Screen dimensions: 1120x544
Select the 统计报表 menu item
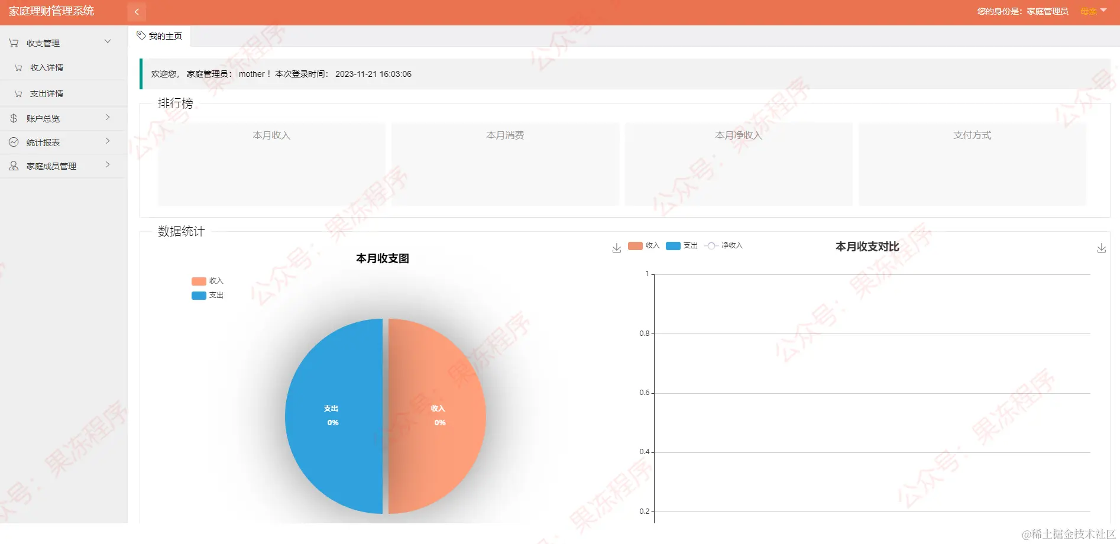tap(64, 142)
